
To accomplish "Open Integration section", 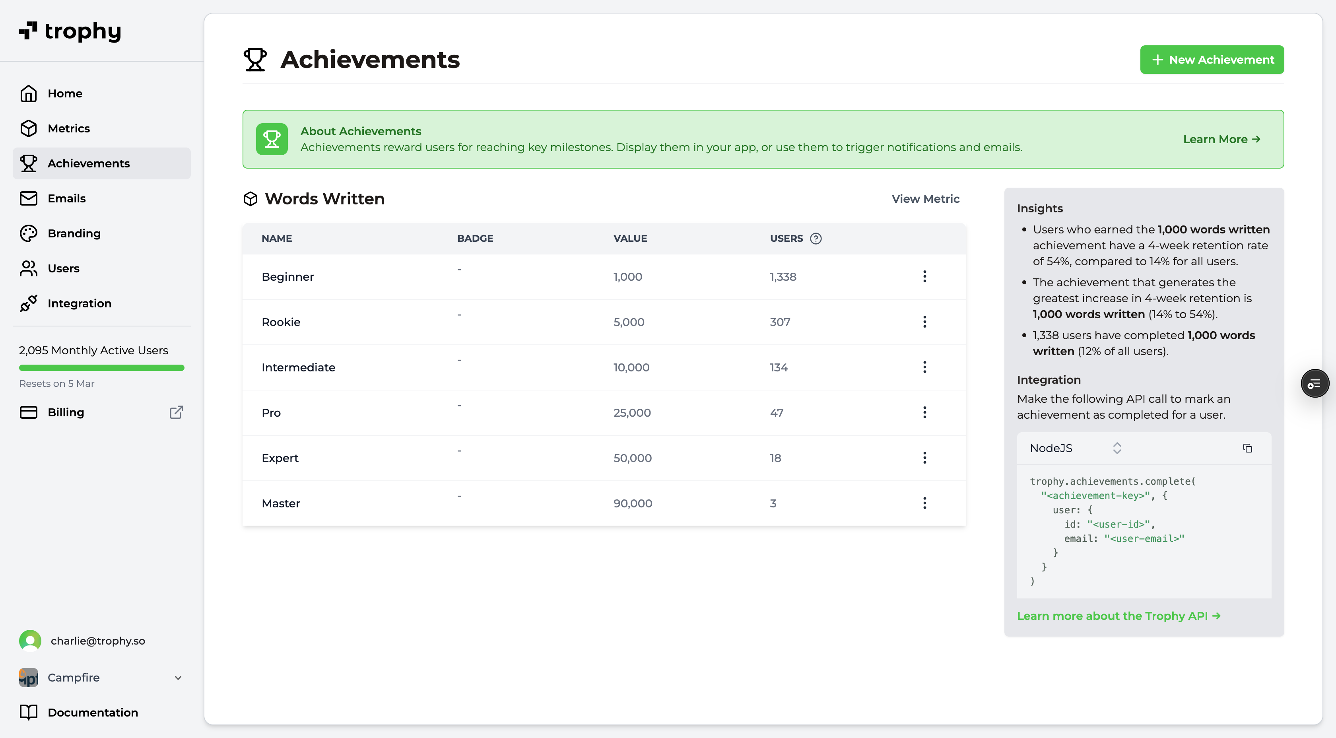I will (102, 303).
